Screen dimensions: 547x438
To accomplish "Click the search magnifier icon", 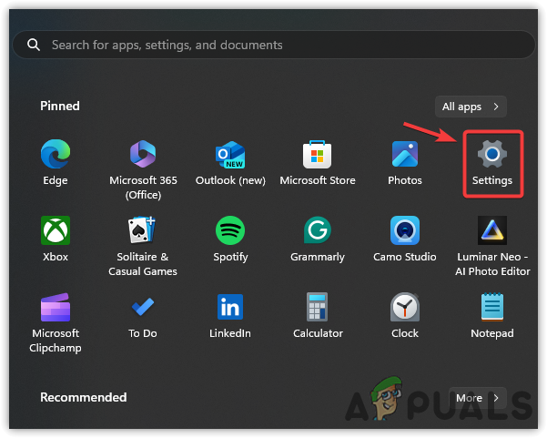I will 34,45.
